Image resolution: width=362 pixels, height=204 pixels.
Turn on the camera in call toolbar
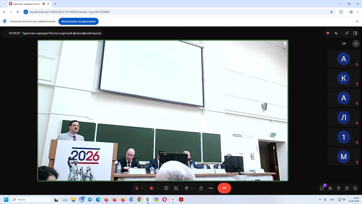[152, 188]
